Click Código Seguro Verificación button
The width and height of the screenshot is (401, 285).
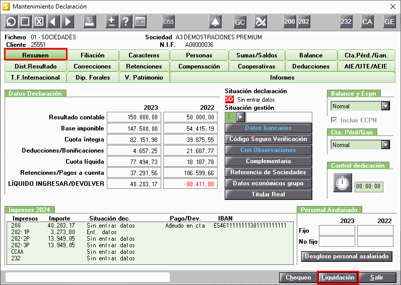point(269,139)
